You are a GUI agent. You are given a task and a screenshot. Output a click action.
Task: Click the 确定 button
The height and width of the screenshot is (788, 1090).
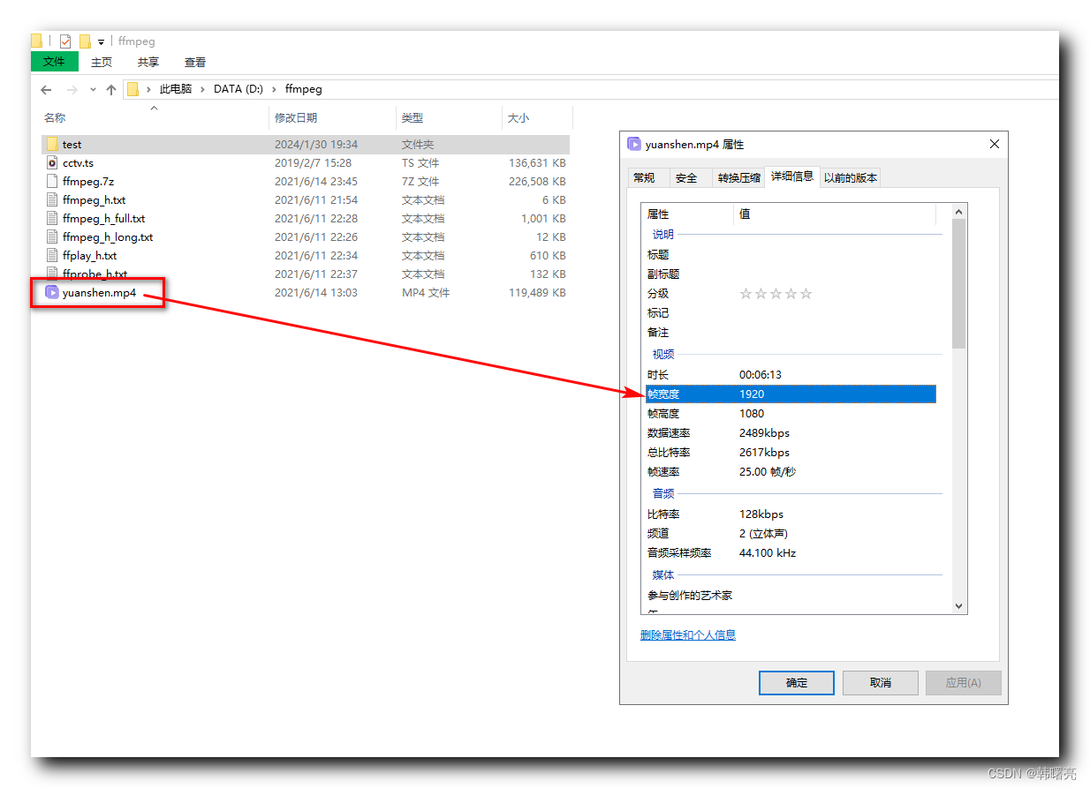(797, 683)
